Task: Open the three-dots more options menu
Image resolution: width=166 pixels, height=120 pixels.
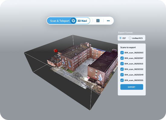Action: coord(108,21)
